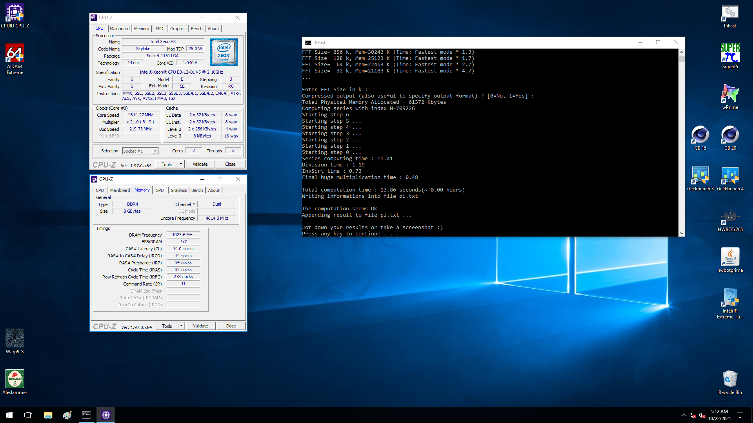Open the CPUID CPU-Z desktop shortcut
This screenshot has width=753, height=423.
[15, 16]
